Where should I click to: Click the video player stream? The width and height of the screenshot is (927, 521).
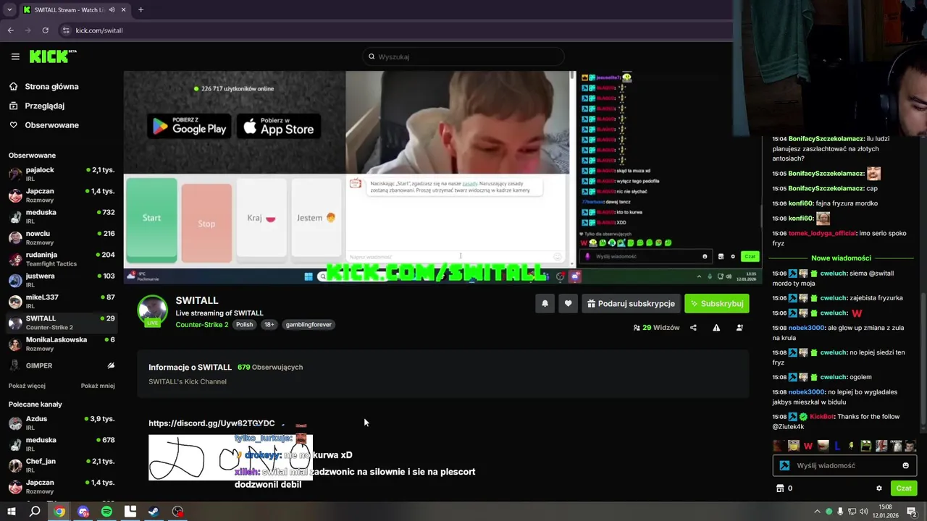pyautogui.click(x=442, y=177)
